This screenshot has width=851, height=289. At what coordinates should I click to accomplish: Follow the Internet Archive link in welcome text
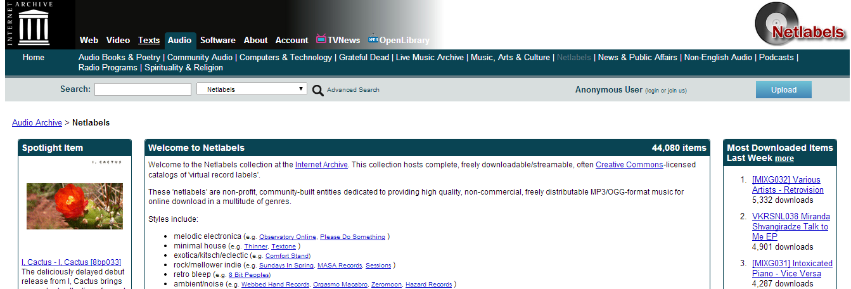pos(321,165)
